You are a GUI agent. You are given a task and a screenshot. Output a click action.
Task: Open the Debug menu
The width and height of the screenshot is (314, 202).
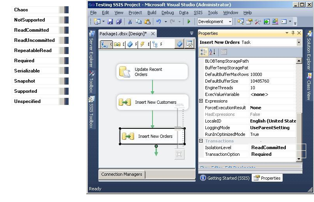click(x=168, y=13)
